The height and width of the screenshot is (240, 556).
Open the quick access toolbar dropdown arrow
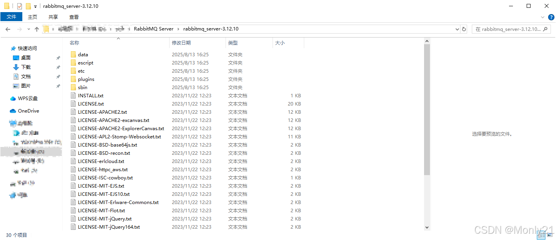click(35, 7)
